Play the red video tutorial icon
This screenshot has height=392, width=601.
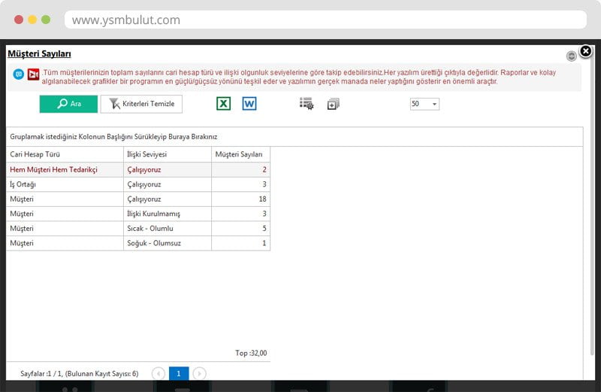33,74
